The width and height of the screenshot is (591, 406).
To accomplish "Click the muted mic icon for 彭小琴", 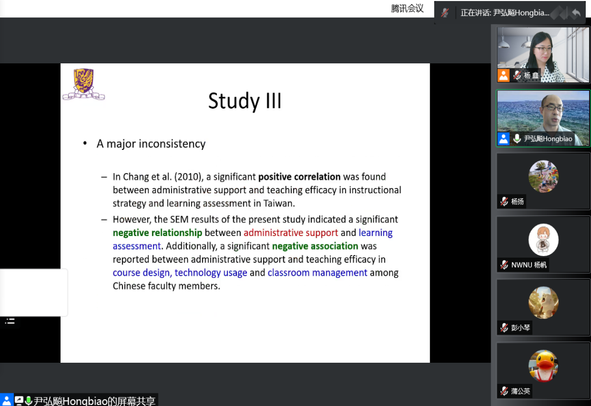I will [504, 328].
